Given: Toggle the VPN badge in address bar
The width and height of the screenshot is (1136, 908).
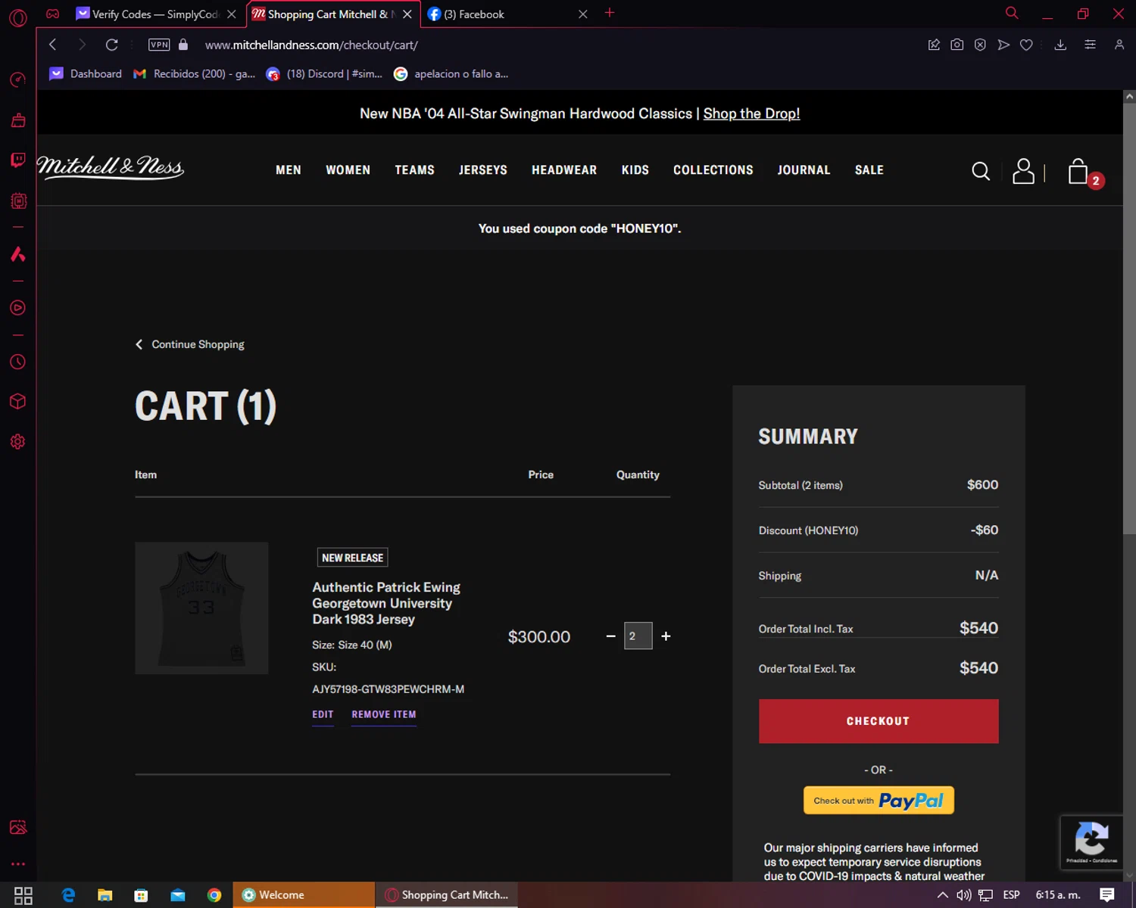Looking at the screenshot, I should pyautogui.click(x=159, y=45).
